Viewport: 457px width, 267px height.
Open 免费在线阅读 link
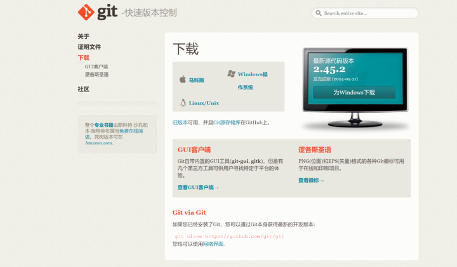pyautogui.click(x=131, y=131)
